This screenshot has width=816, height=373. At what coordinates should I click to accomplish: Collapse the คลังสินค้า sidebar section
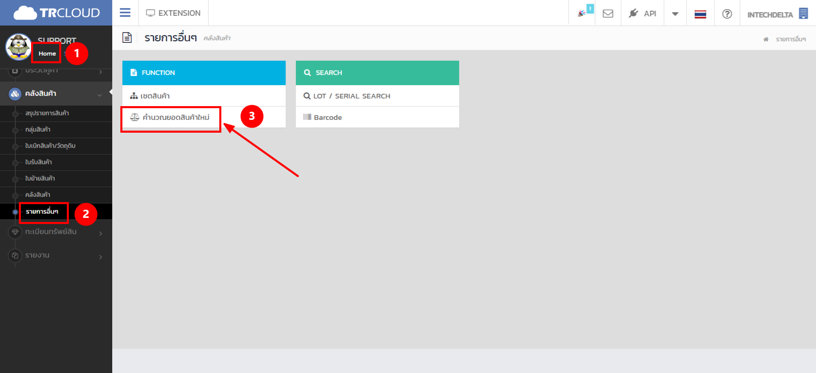click(56, 93)
